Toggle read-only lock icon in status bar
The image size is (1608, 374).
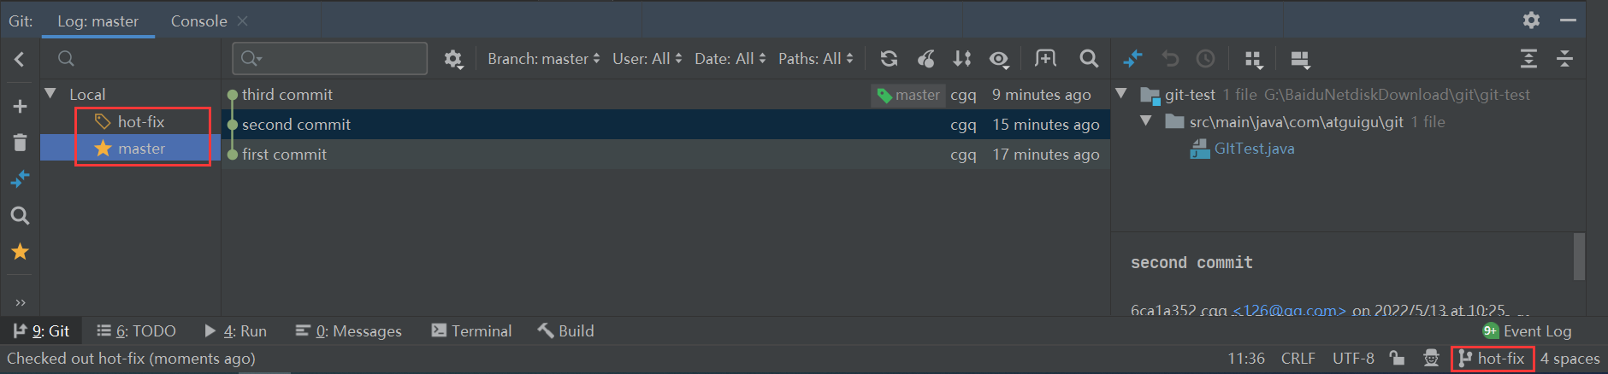pos(1397,359)
